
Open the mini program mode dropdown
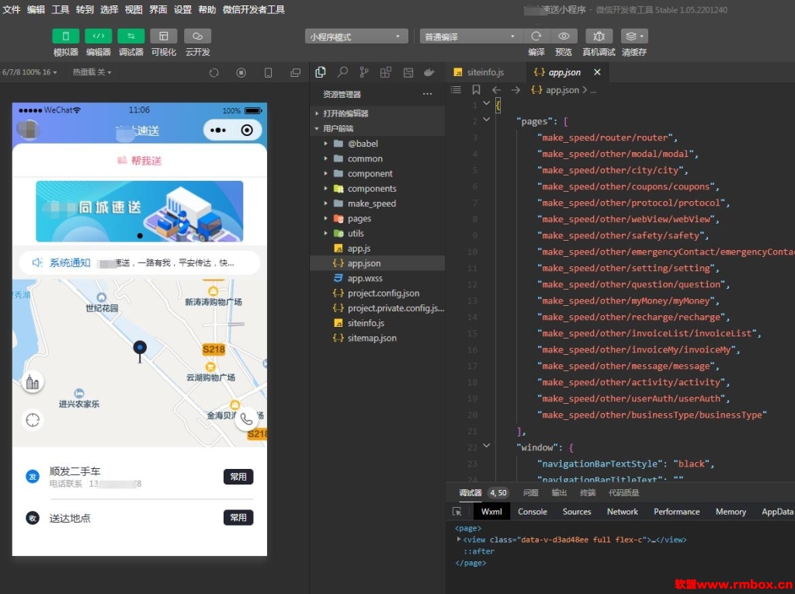click(356, 36)
